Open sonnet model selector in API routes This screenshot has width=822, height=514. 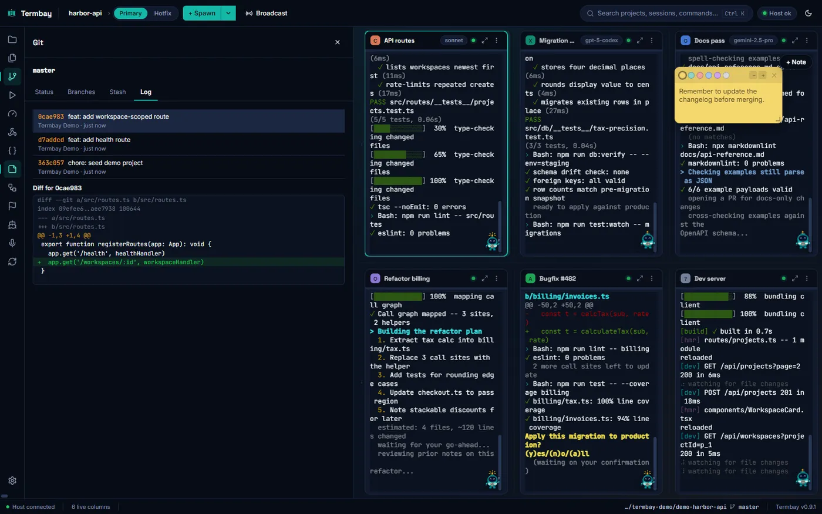click(x=454, y=41)
